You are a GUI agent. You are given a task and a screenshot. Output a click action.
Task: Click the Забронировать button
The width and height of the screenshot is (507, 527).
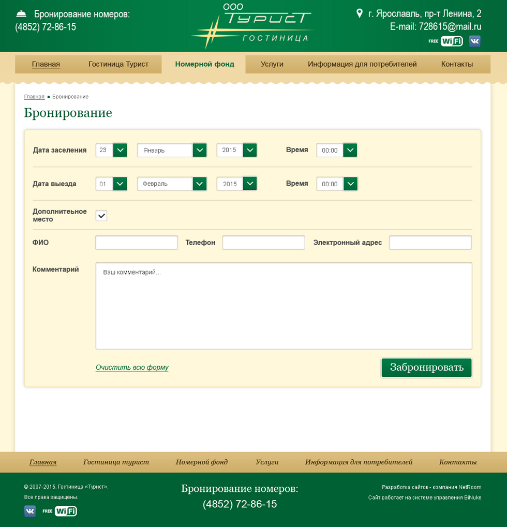coord(427,367)
